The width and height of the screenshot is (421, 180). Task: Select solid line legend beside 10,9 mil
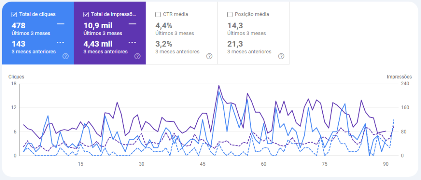(x=132, y=24)
